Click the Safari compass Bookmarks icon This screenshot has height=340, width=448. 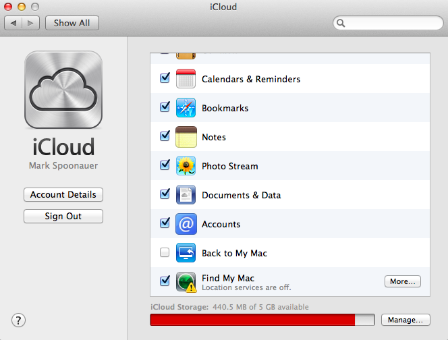pyautogui.click(x=186, y=108)
